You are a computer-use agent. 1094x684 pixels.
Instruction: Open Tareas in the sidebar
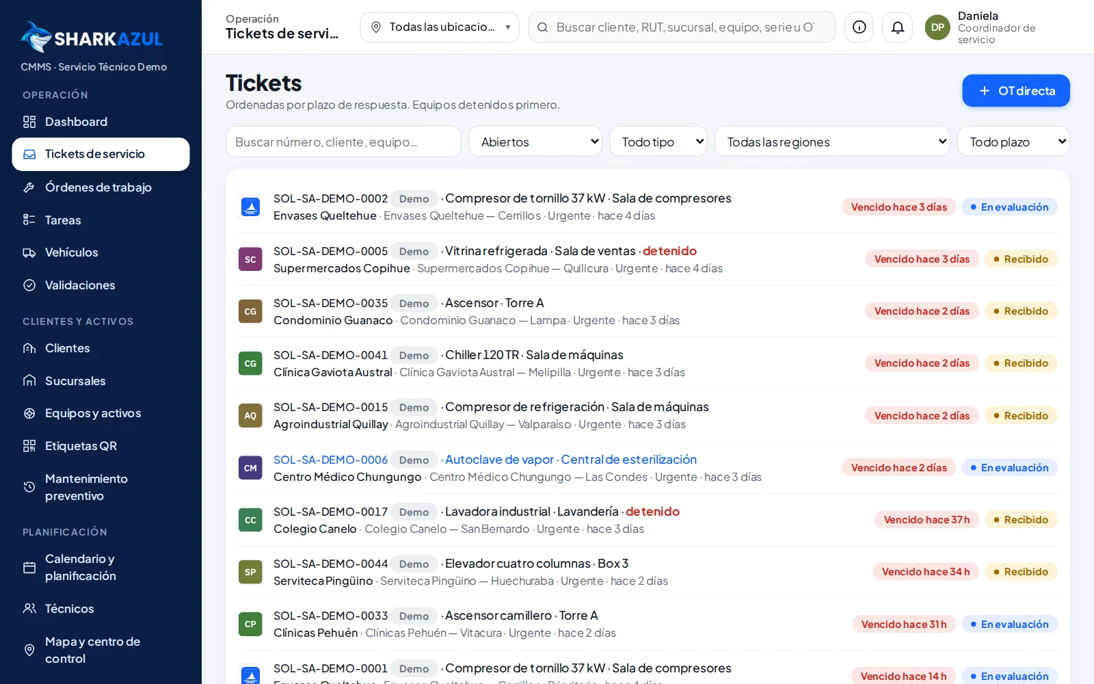101,220
